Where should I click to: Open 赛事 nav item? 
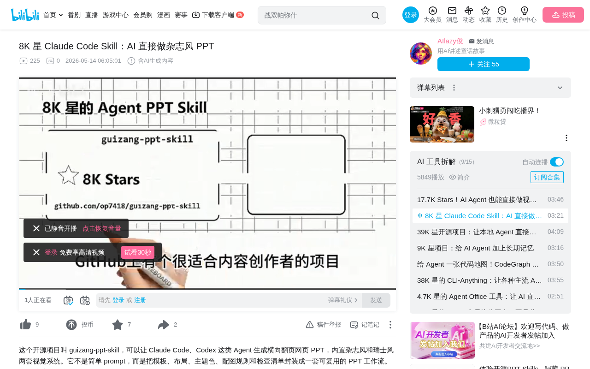click(181, 15)
